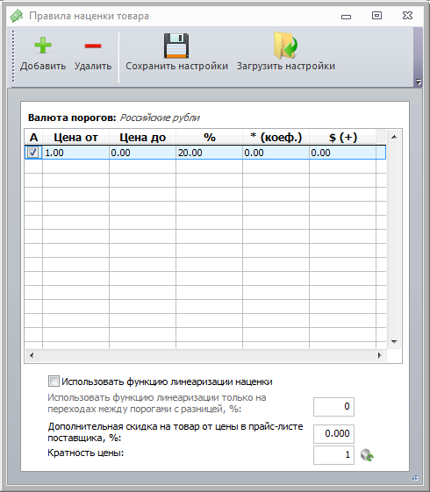Click the Кратность цены input field

[333, 455]
